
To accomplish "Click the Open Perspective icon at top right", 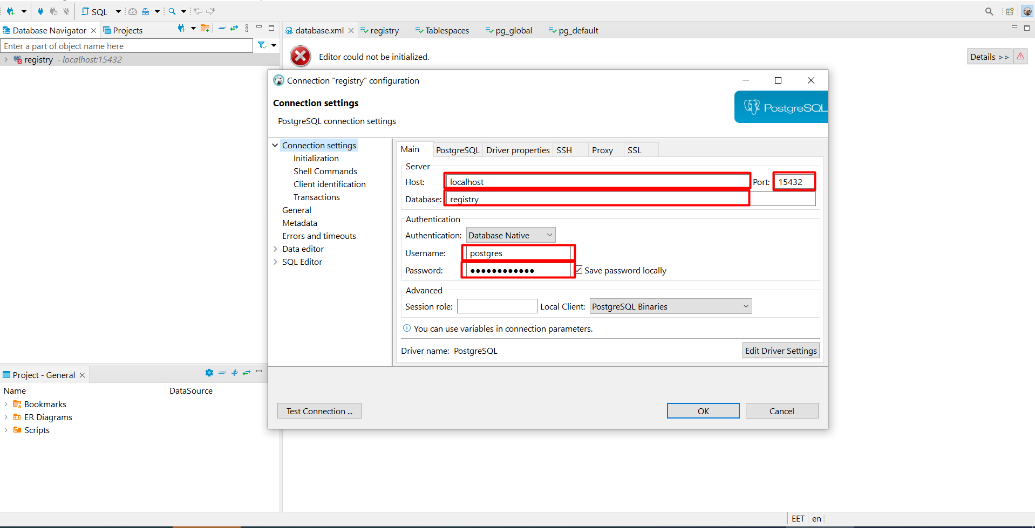I will point(1010,11).
